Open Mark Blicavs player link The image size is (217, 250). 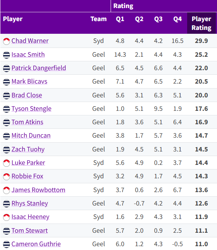click(x=29, y=81)
